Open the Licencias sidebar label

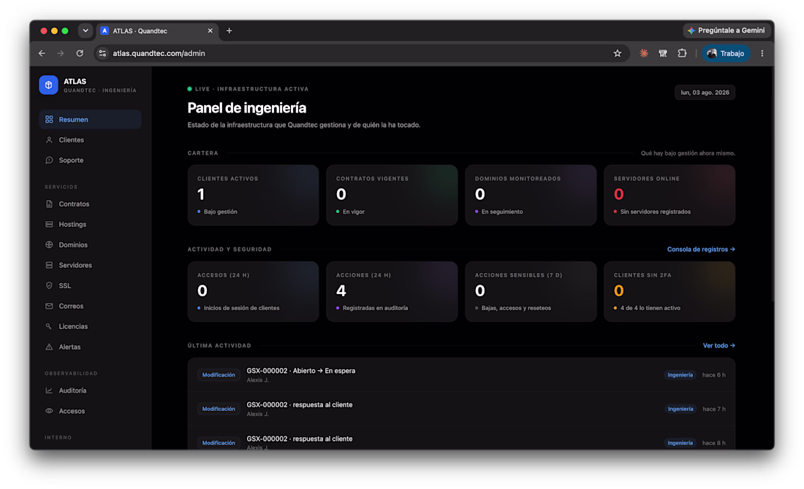[x=73, y=326]
